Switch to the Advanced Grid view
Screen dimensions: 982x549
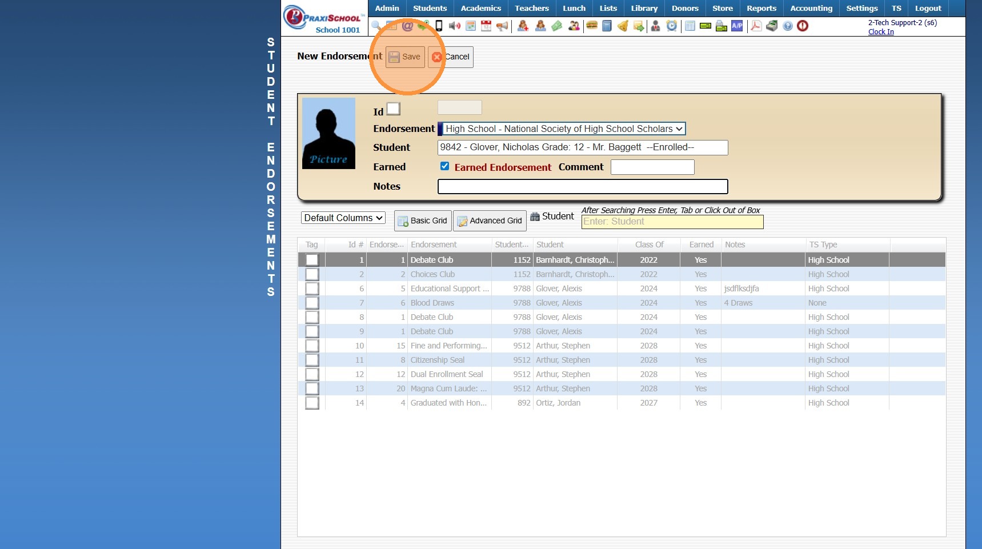click(490, 221)
